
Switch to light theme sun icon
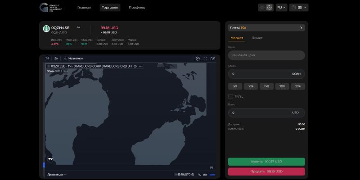262,7
